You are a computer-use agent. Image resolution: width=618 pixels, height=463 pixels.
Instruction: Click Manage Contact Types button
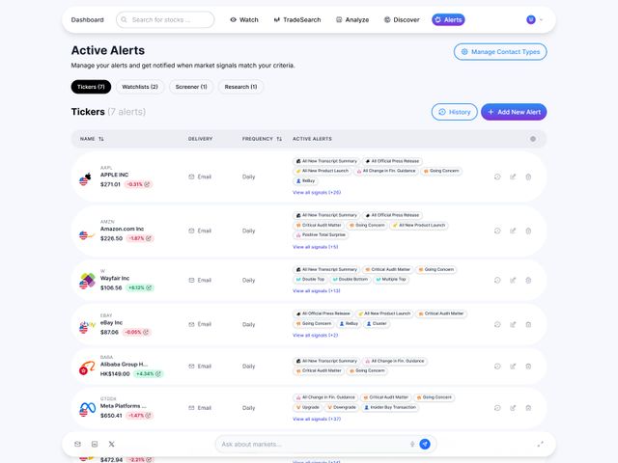pos(500,51)
